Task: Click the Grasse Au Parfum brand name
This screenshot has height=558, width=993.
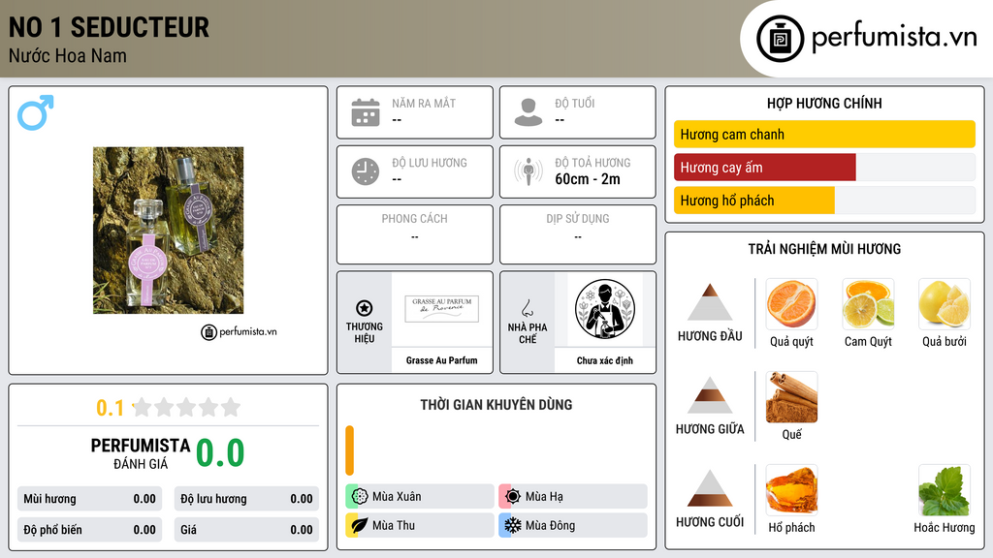Action: point(442,360)
